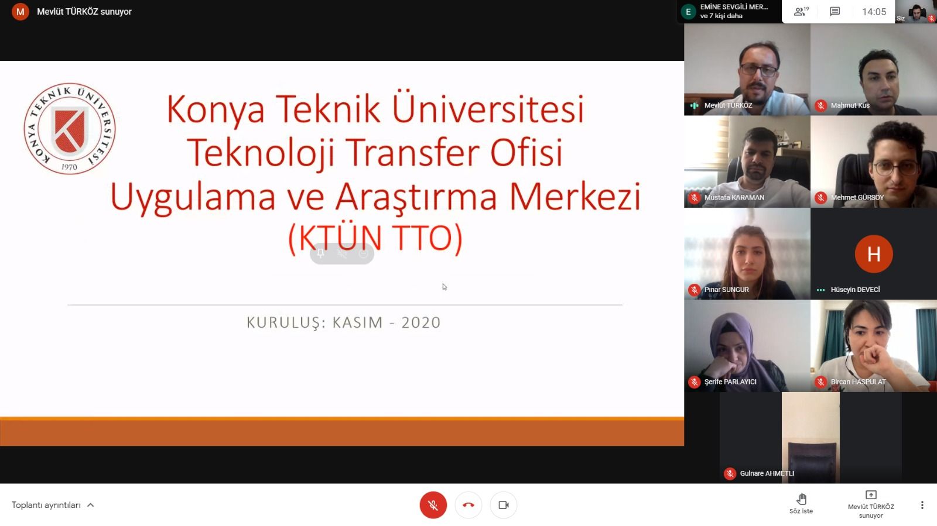937x526 pixels.
Task: Click the Konya Teknik Üniversitesi logo on slide
Action: tap(70, 129)
